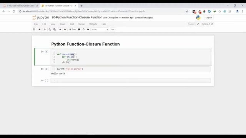
Task: Click into the parent function code cell
Action: [131, 57]
